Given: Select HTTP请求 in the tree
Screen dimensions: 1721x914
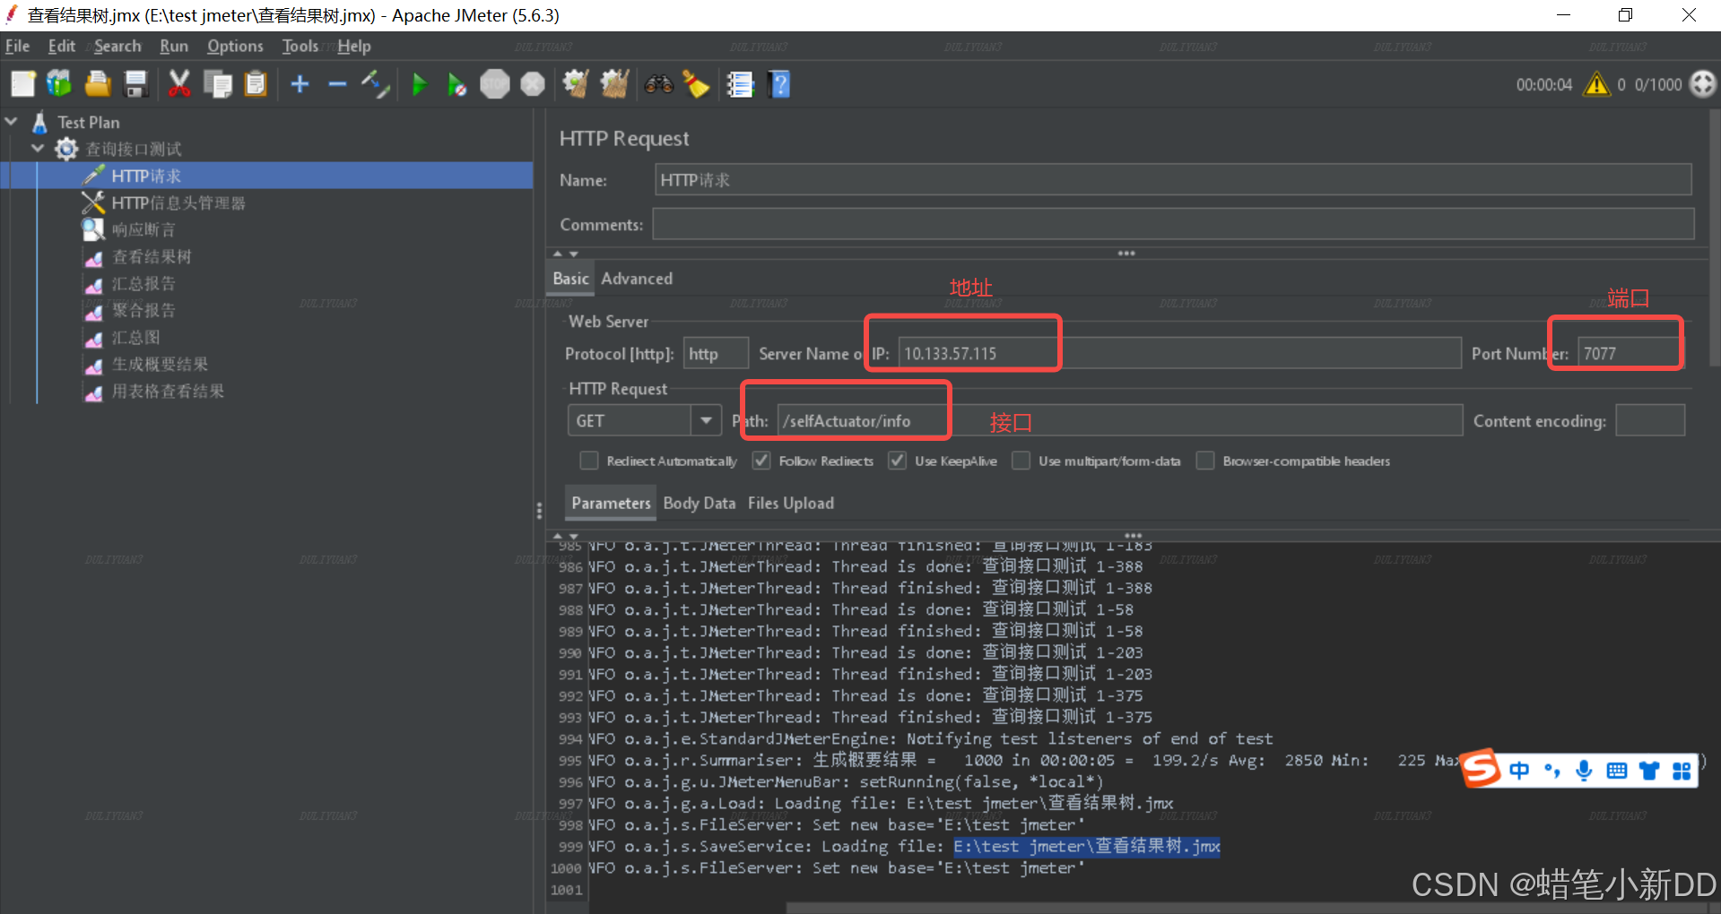Looking at the screenshot, I should point(146,177).
